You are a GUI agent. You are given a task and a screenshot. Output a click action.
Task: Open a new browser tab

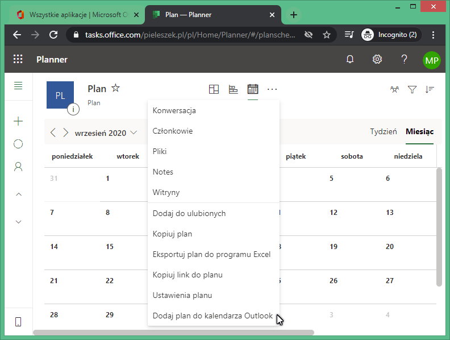pos(294,15)
